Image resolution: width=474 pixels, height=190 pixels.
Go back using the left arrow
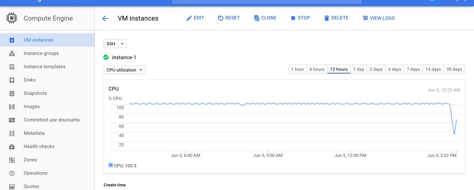[x=105, y=19]
